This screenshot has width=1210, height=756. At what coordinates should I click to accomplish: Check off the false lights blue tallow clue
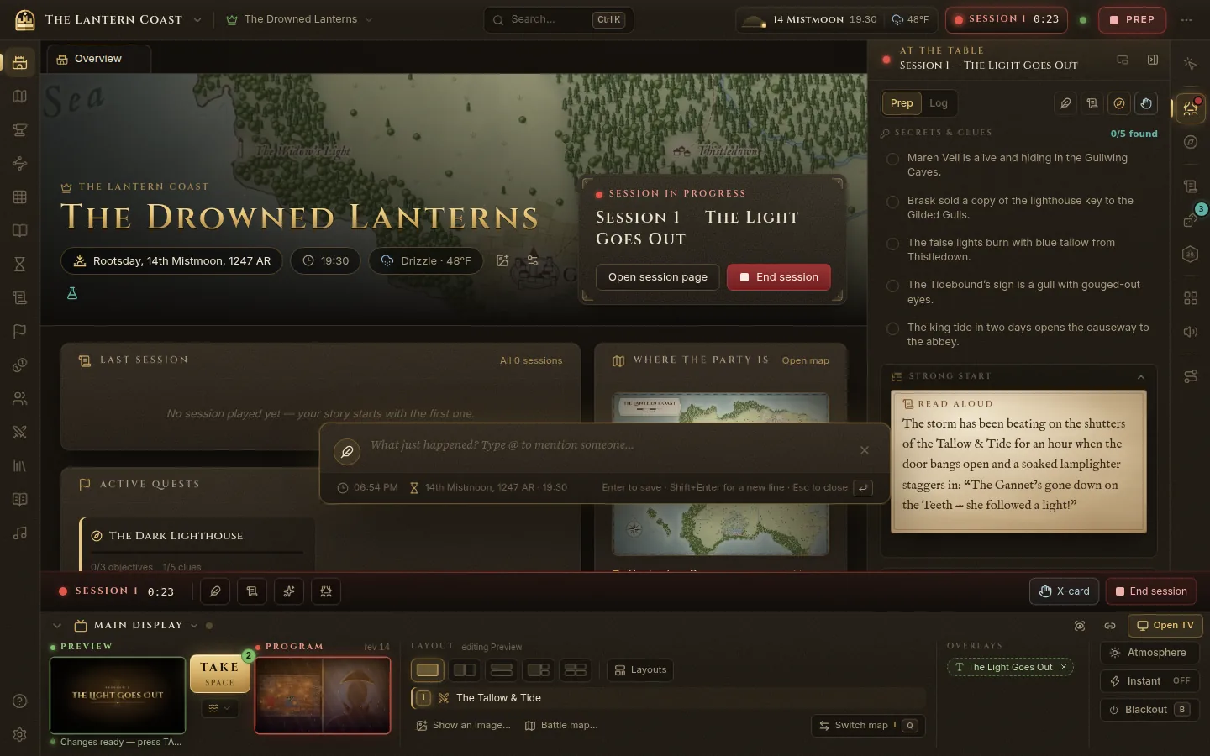[892, 244]
